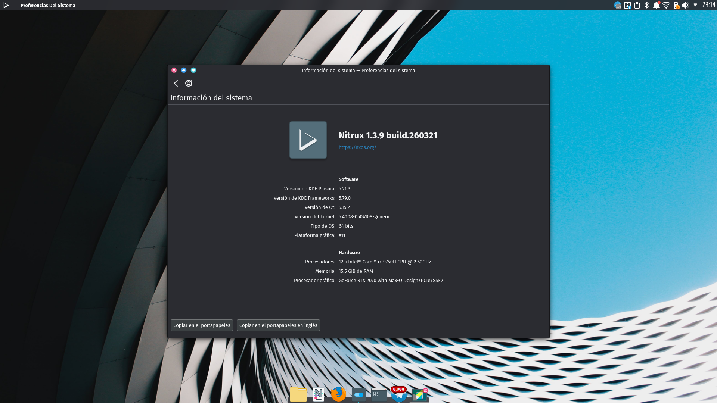Click Información del sistema page title
Viewport: 717px width, 403px height.
click(211, 98)
